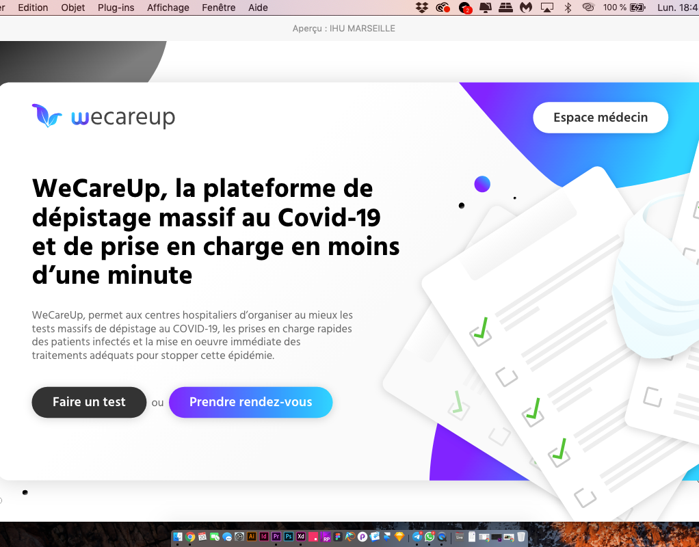Open the Creative Cloud menu bar icon

point(443,8)
